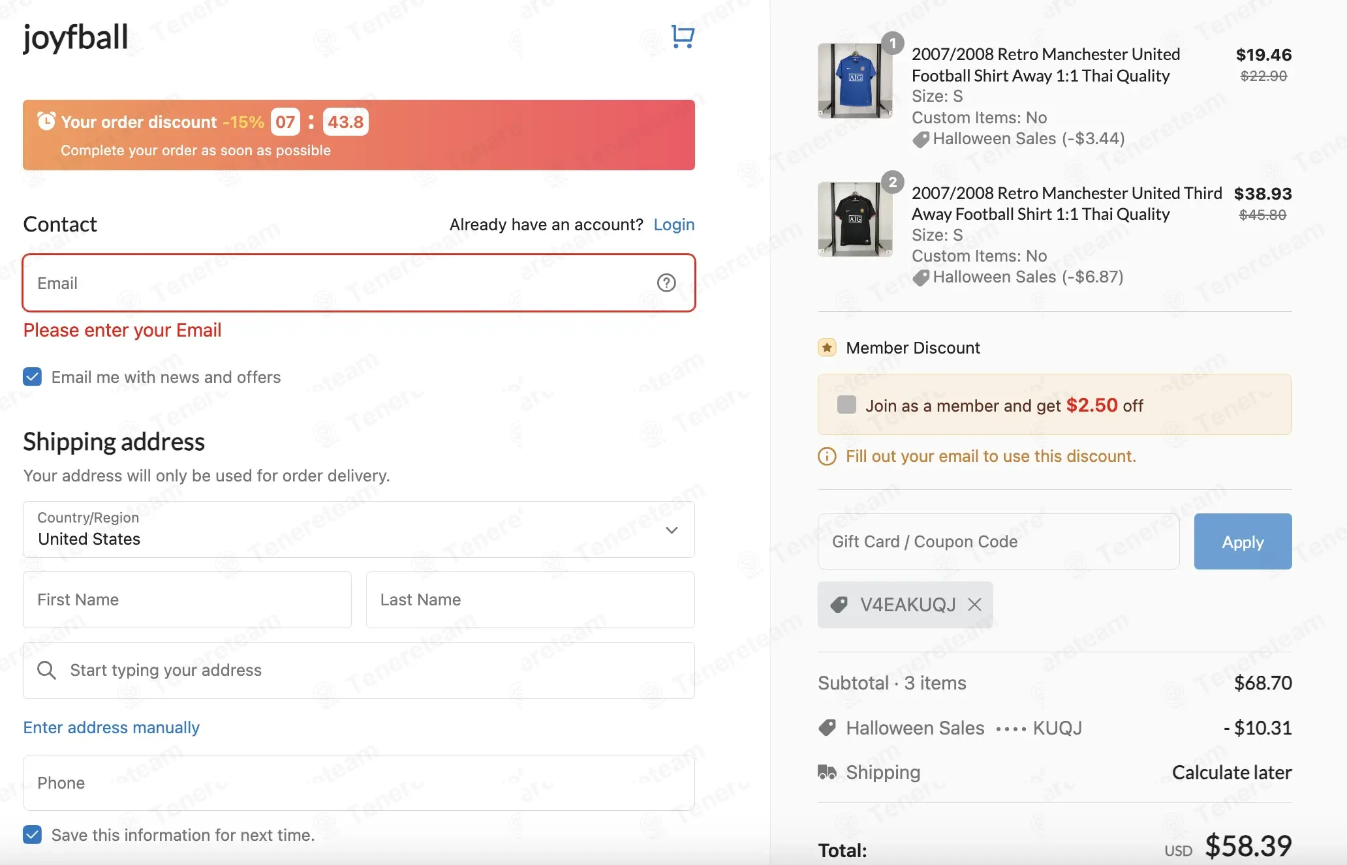Uncheck Email me with news and offers
1347x865 pixels.
coord(32,377)
